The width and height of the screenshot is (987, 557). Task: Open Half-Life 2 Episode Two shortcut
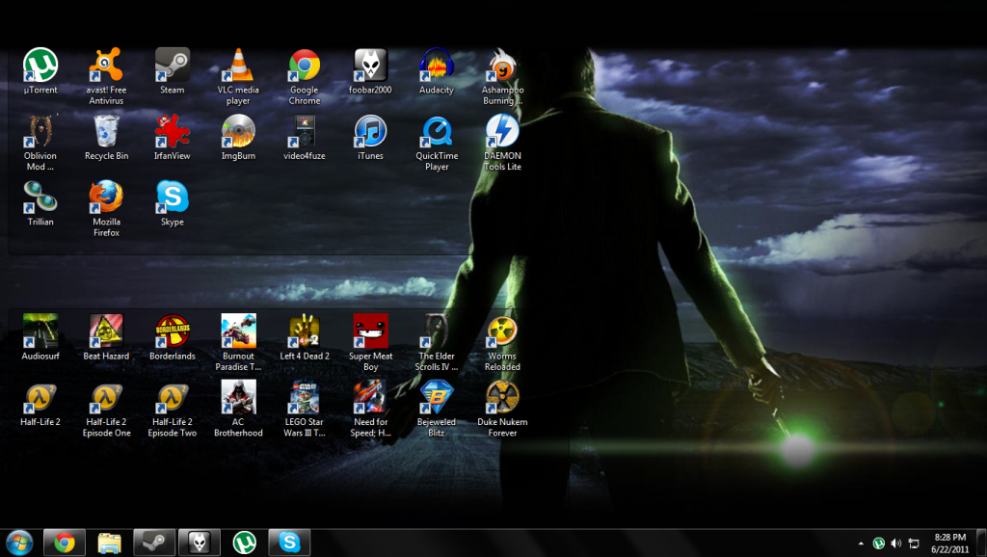(x=173, y=397)
